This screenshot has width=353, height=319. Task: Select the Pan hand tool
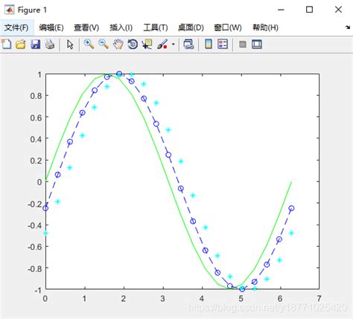(x=118, y=45)
